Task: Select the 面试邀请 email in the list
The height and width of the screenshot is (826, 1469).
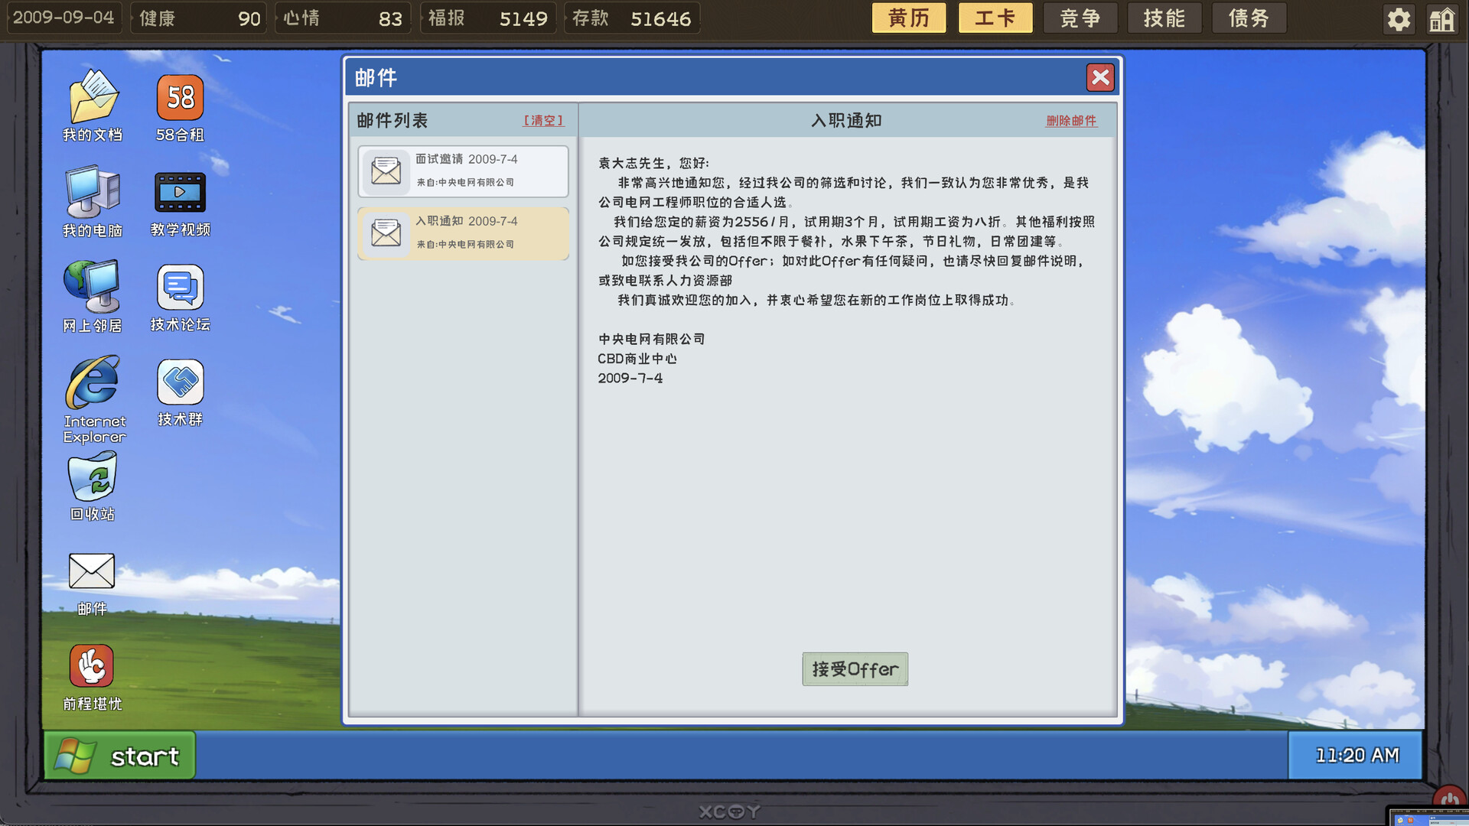Action: point(462,171)
